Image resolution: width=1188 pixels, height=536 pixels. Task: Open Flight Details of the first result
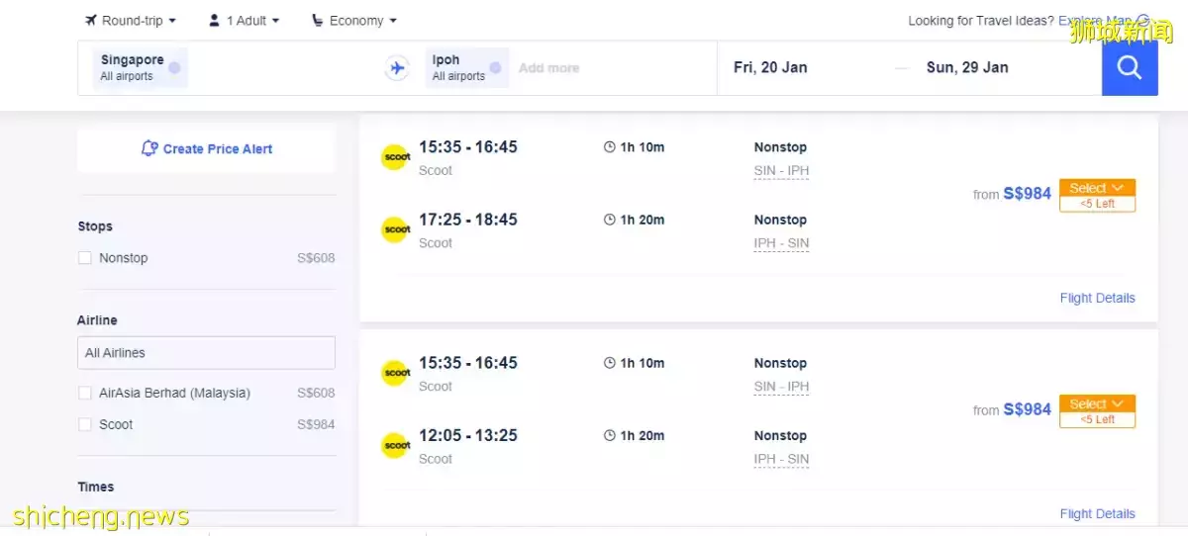pyautogui.click(x=1097, y=298)
